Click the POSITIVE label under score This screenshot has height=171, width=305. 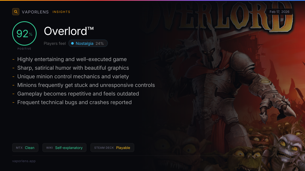[x=24, y=49]
